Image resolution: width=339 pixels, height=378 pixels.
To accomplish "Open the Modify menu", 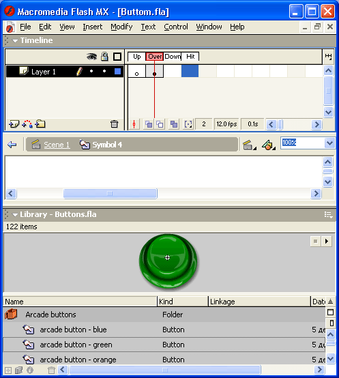I will 121,27.
